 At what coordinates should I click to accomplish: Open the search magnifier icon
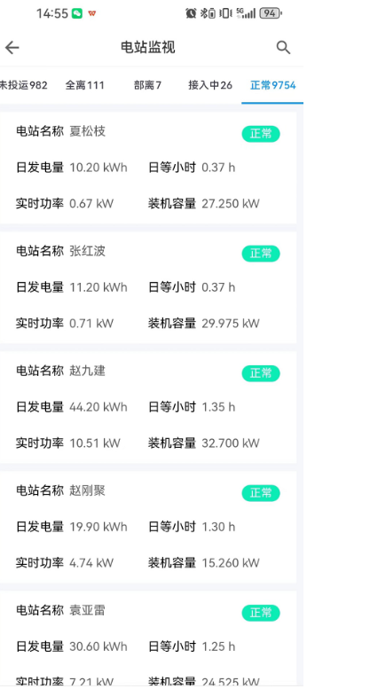pos(283,48)
